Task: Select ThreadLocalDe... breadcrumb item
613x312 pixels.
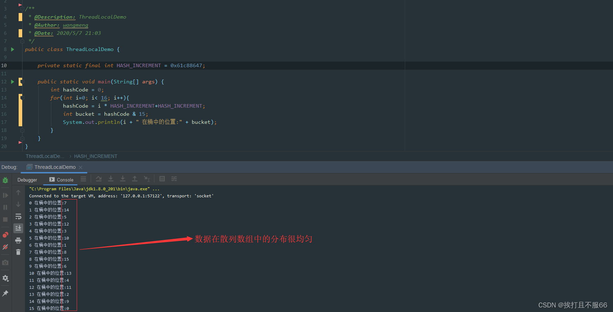Action: pos(45,156)
